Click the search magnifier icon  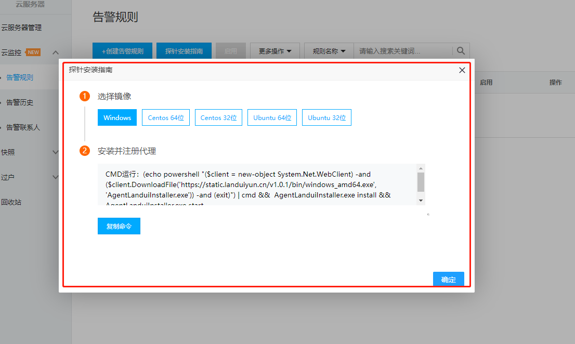click(461, 51)
